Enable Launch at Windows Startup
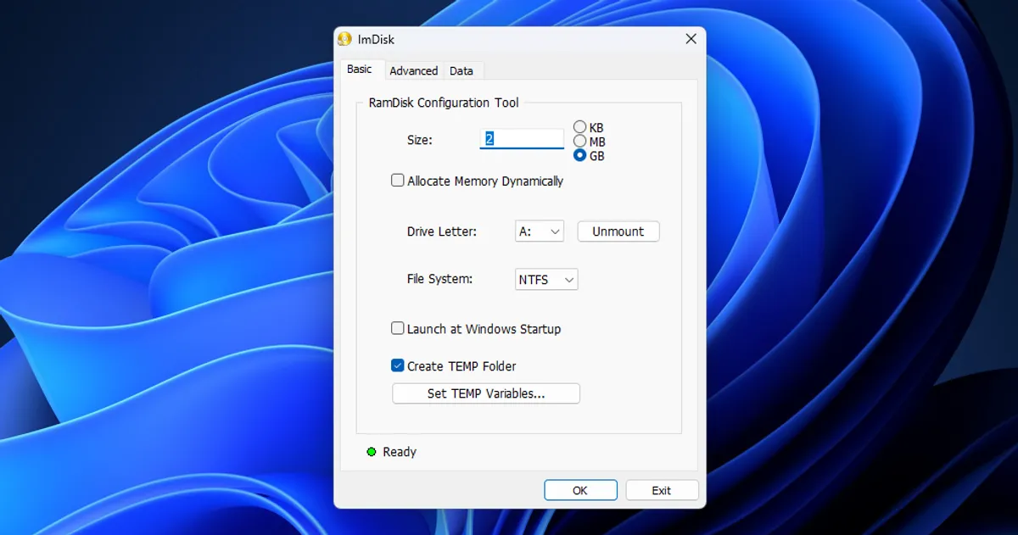The image size is (1018, 535). tap(397, 328)
